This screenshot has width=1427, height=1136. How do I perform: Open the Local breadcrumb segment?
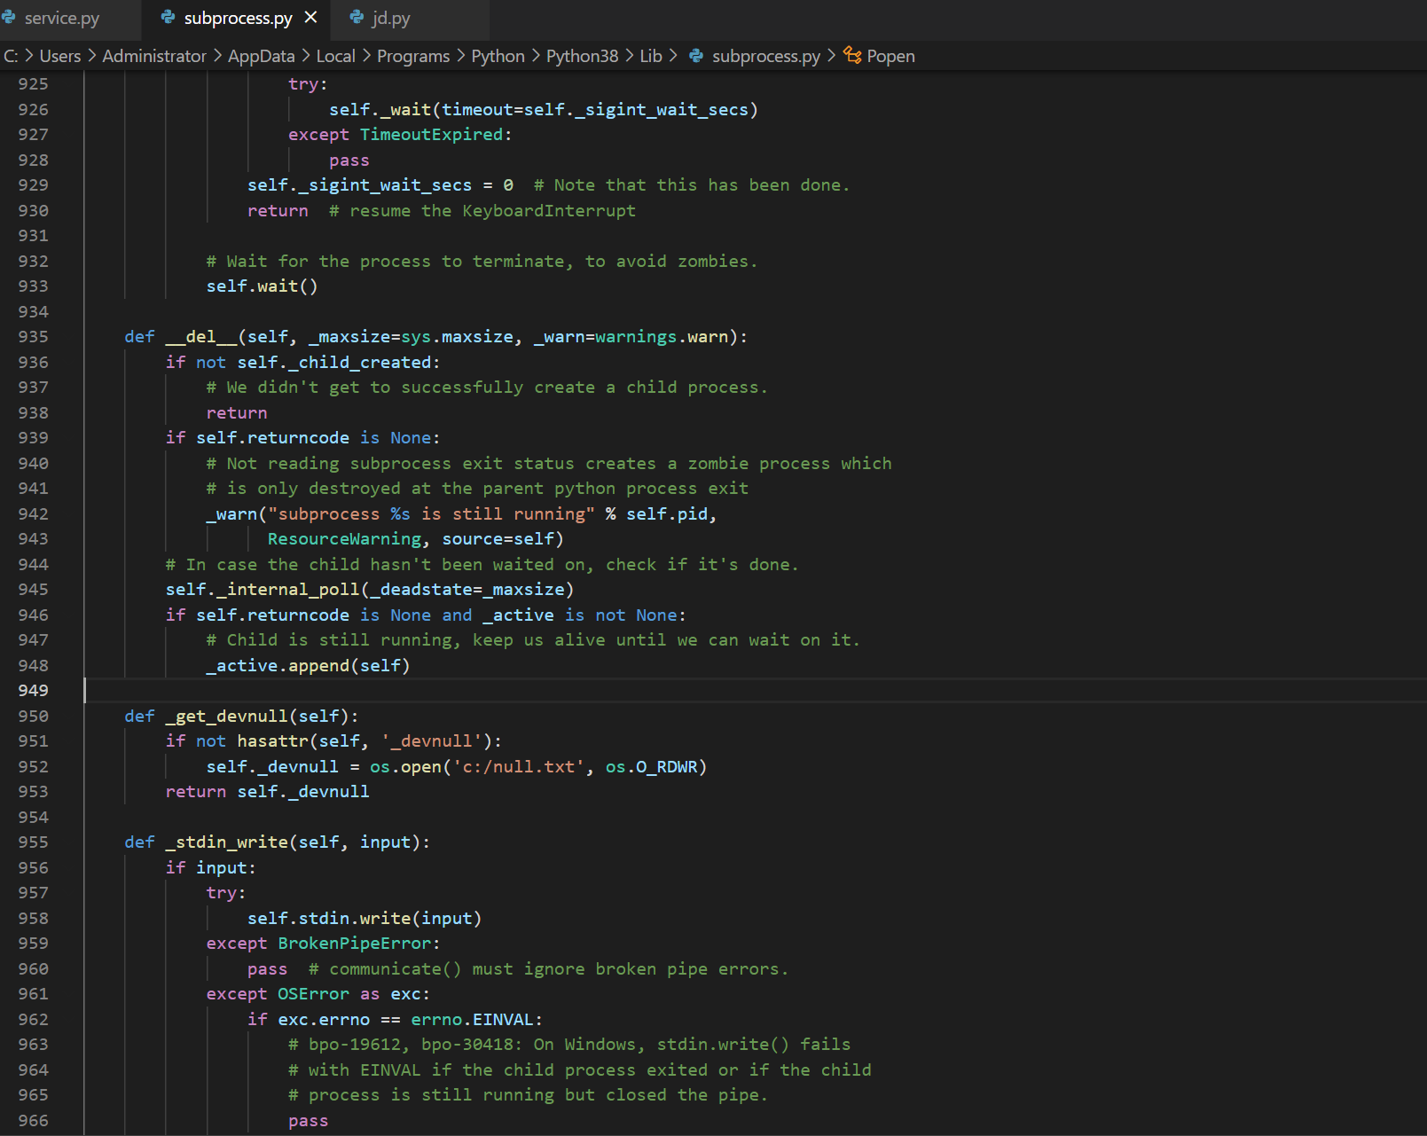335,56
